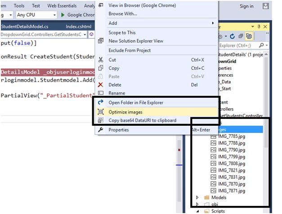Open the Web Essentials menu
Image resolution: width=282 pixels, height=214 pixels.
coord(62,6)
